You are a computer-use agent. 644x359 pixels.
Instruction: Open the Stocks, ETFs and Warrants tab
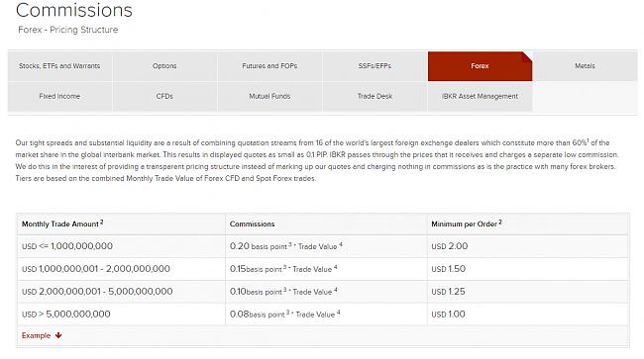[59, 66]
